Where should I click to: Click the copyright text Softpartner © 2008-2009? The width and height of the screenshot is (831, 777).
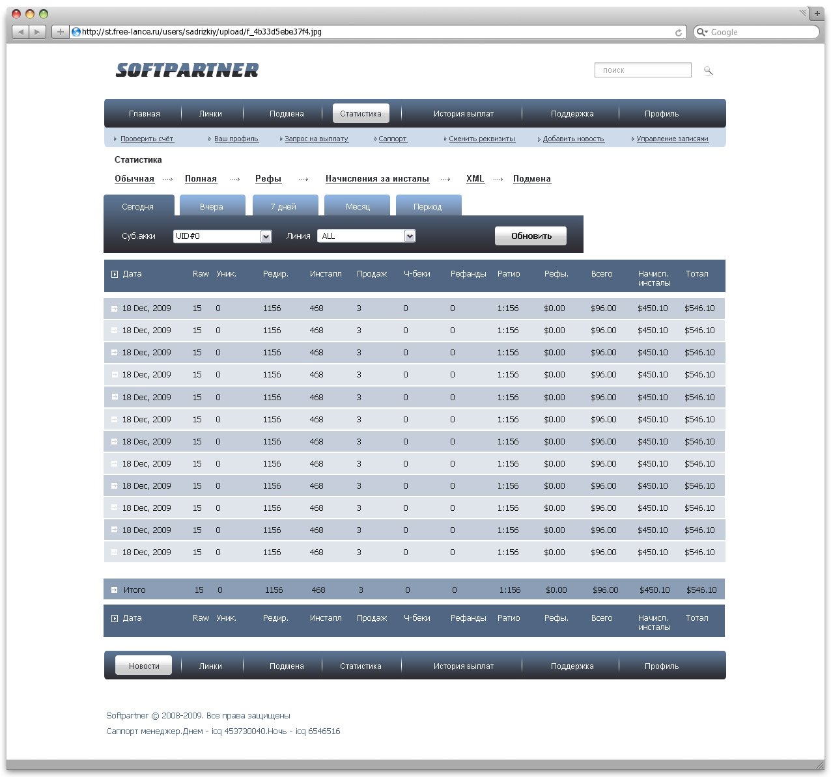[155, 716]
